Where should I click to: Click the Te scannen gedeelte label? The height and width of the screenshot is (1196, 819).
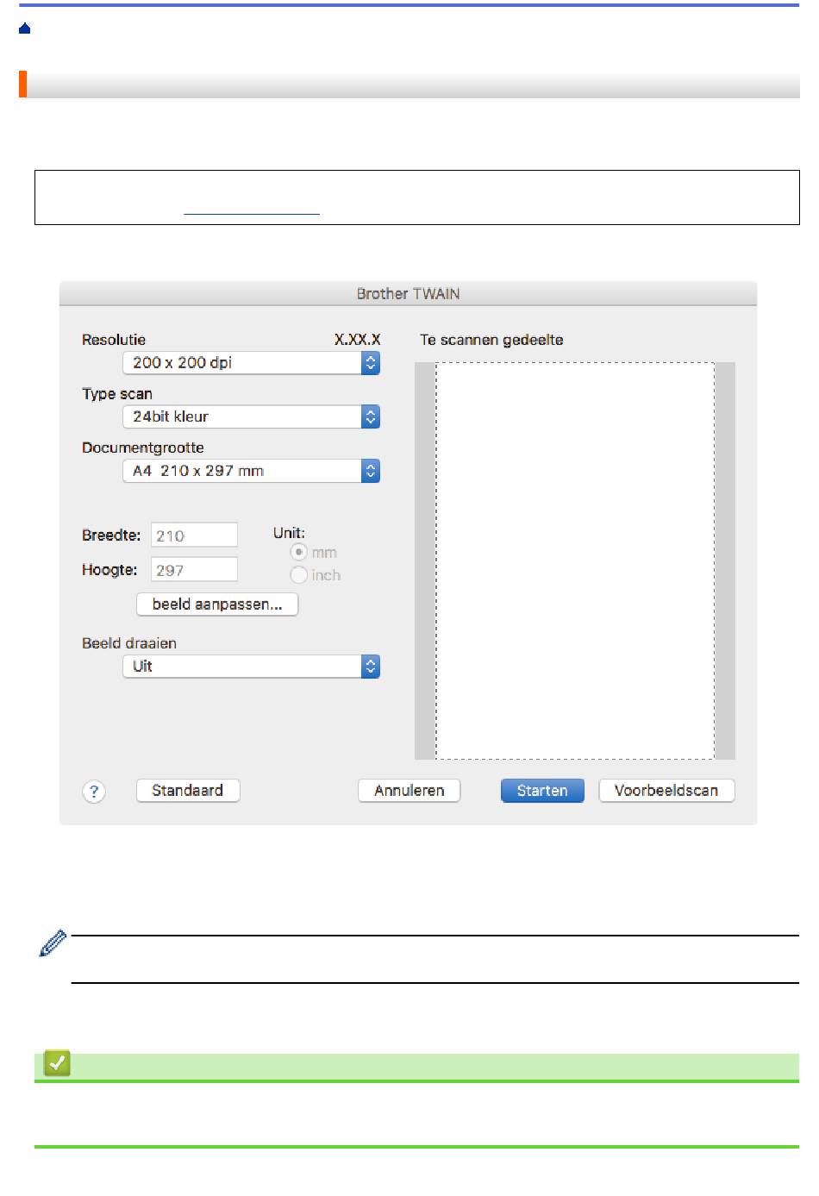[491, 340]
